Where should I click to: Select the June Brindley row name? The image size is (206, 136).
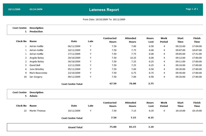(37, 69)
